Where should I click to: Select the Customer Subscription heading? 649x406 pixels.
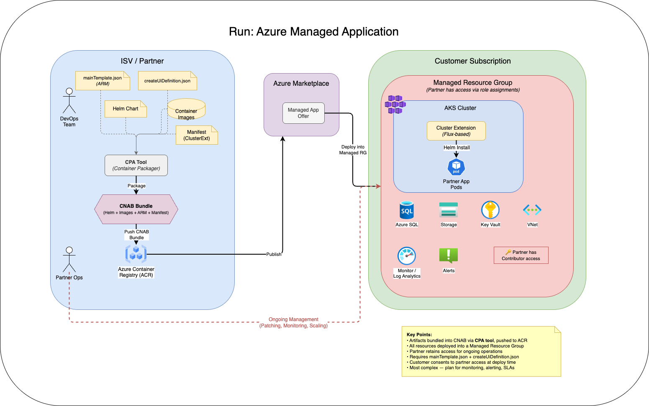pos(473,61)
